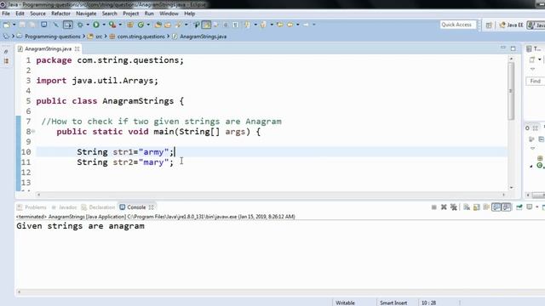The image size is (545, 306).
Task: Minimize the editor area
Action: [503, 48]
